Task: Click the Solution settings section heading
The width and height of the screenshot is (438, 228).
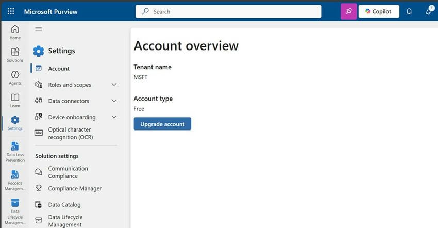Action: 57,156
